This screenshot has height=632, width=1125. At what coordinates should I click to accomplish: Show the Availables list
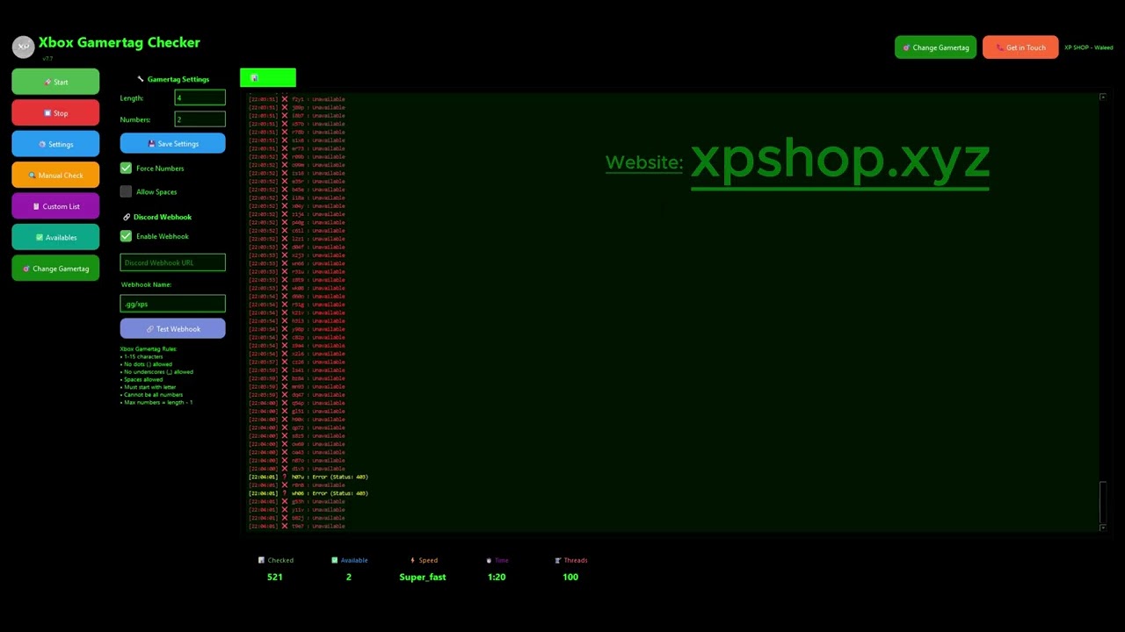click(55, 237)
